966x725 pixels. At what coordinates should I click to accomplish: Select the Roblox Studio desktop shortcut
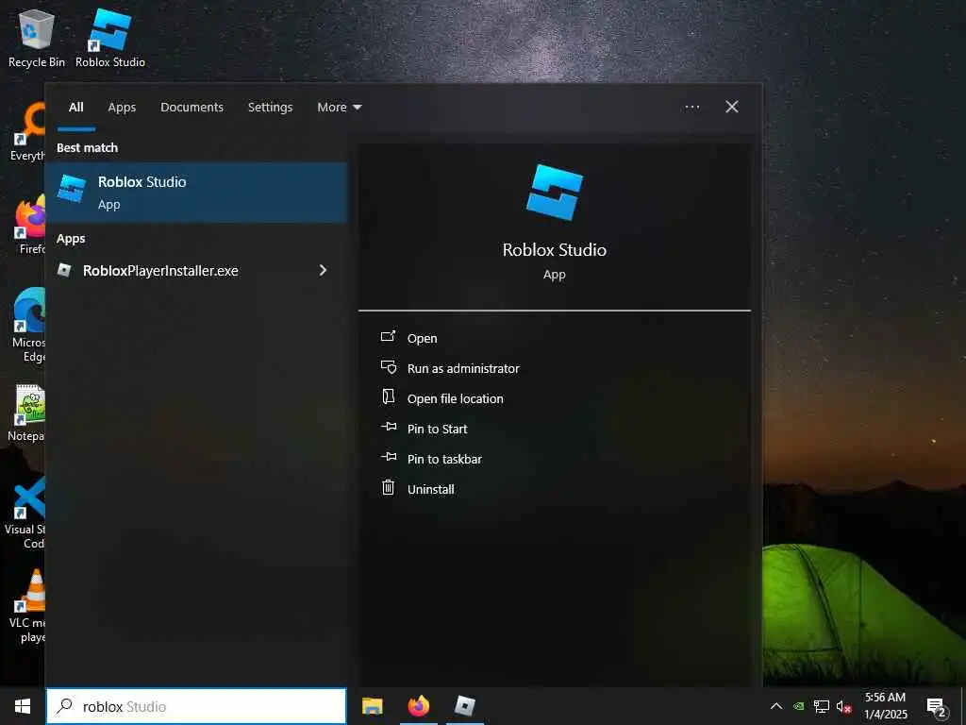click(x=110, y=38)
